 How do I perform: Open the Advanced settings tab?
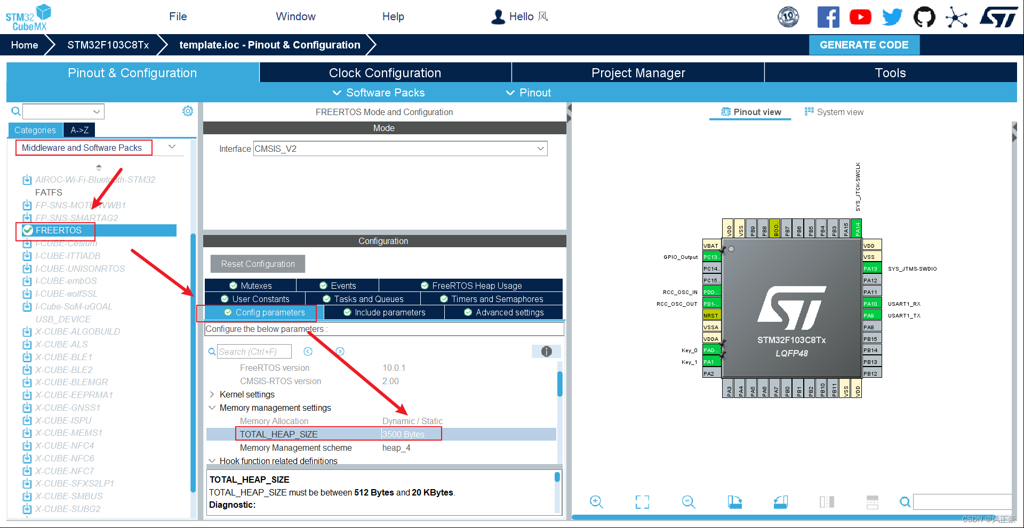point(504,312)
